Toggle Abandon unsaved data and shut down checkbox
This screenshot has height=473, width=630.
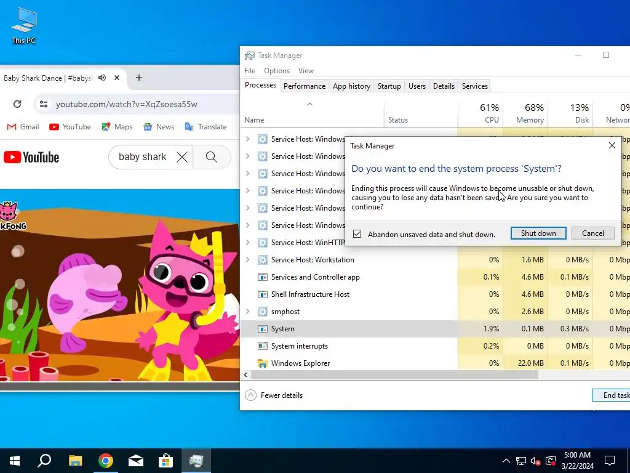(357, 234)
